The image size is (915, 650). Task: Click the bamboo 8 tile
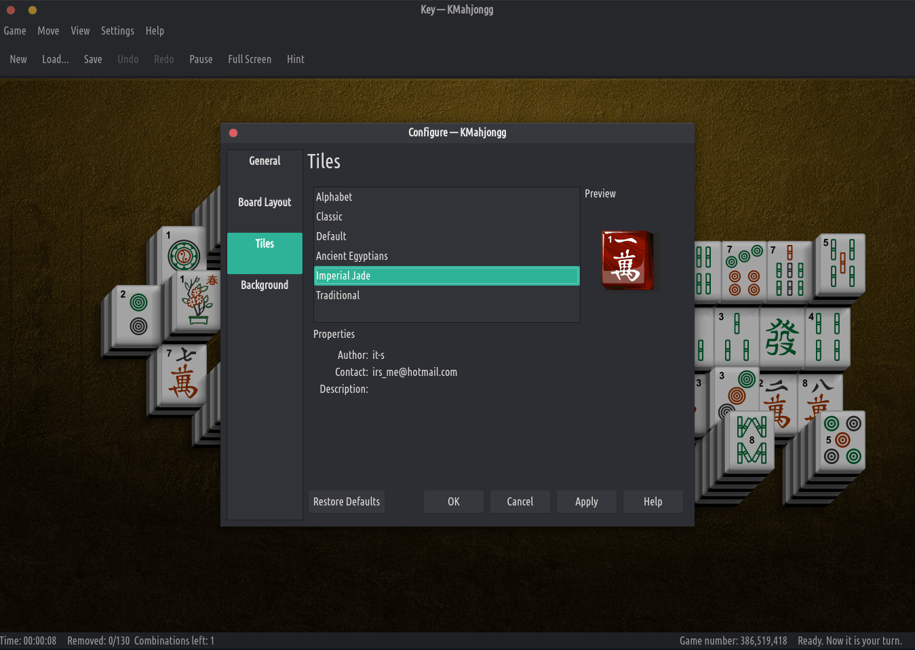pyautogui.click(x=751, y=440)
